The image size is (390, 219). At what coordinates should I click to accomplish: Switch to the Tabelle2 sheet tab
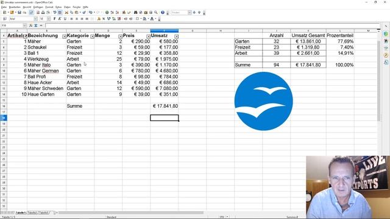tap(32, 213)
